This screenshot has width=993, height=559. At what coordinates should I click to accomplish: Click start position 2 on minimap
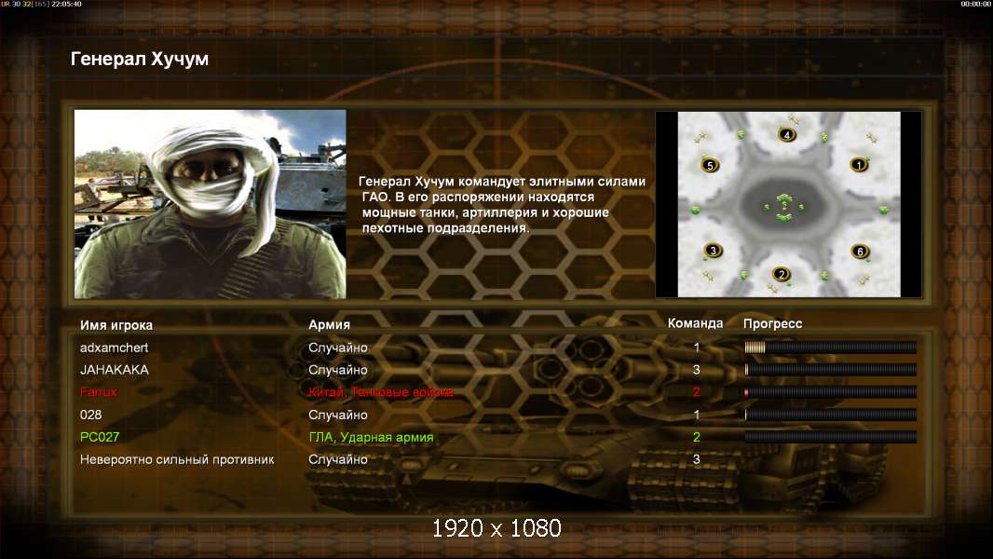pos(782,274)
